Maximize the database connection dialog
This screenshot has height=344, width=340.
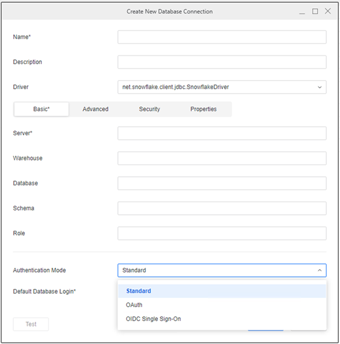click(x=315, y=12)
